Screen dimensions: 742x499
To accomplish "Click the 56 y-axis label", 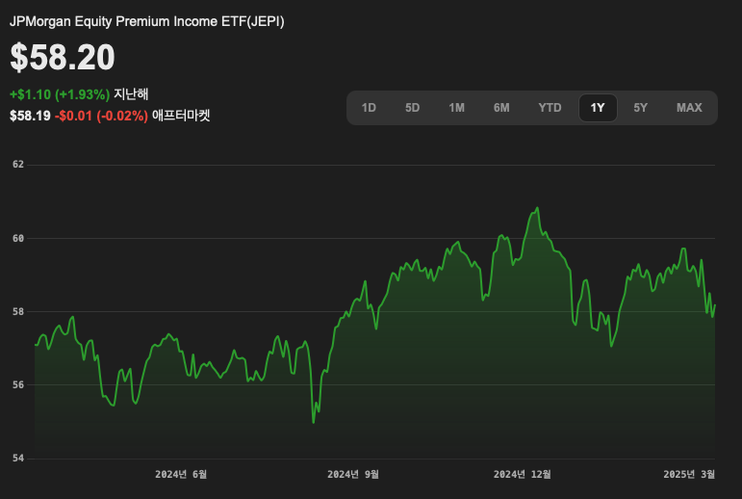I will tap(18, 384).
